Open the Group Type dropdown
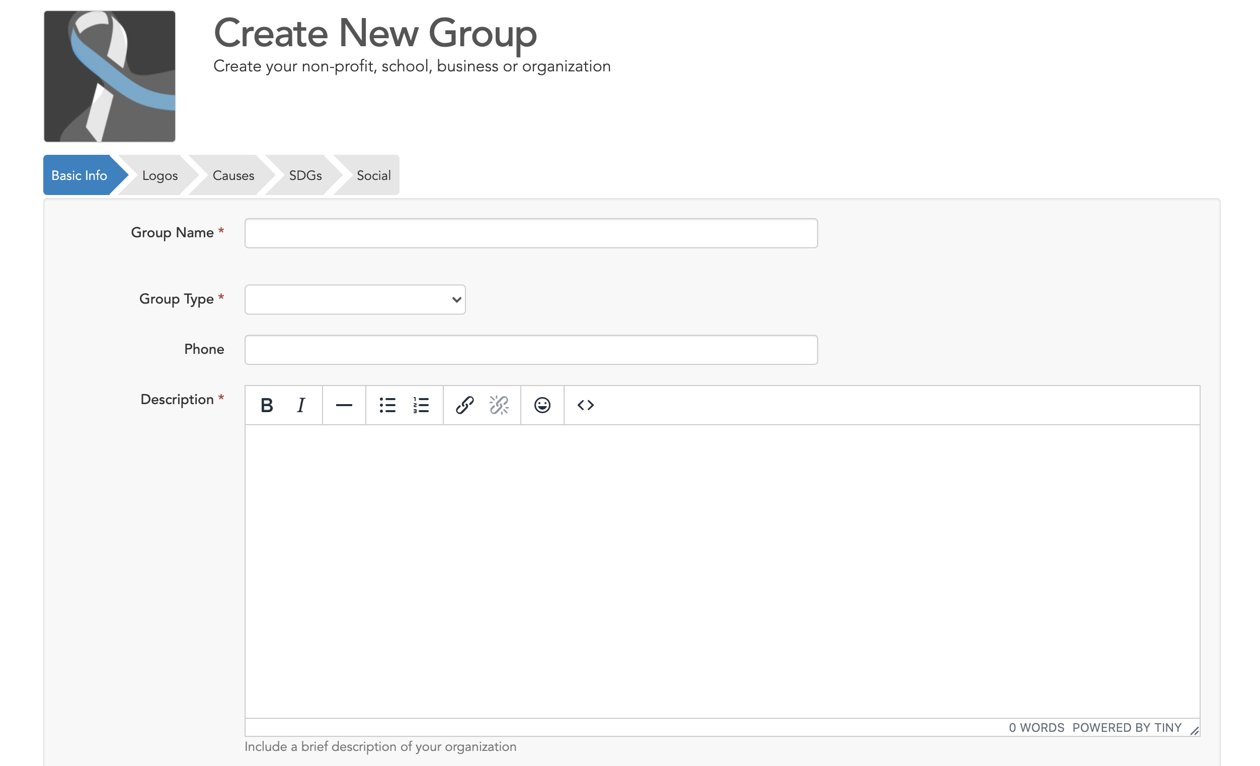The image size is (1260, 766). pos(355,299)
